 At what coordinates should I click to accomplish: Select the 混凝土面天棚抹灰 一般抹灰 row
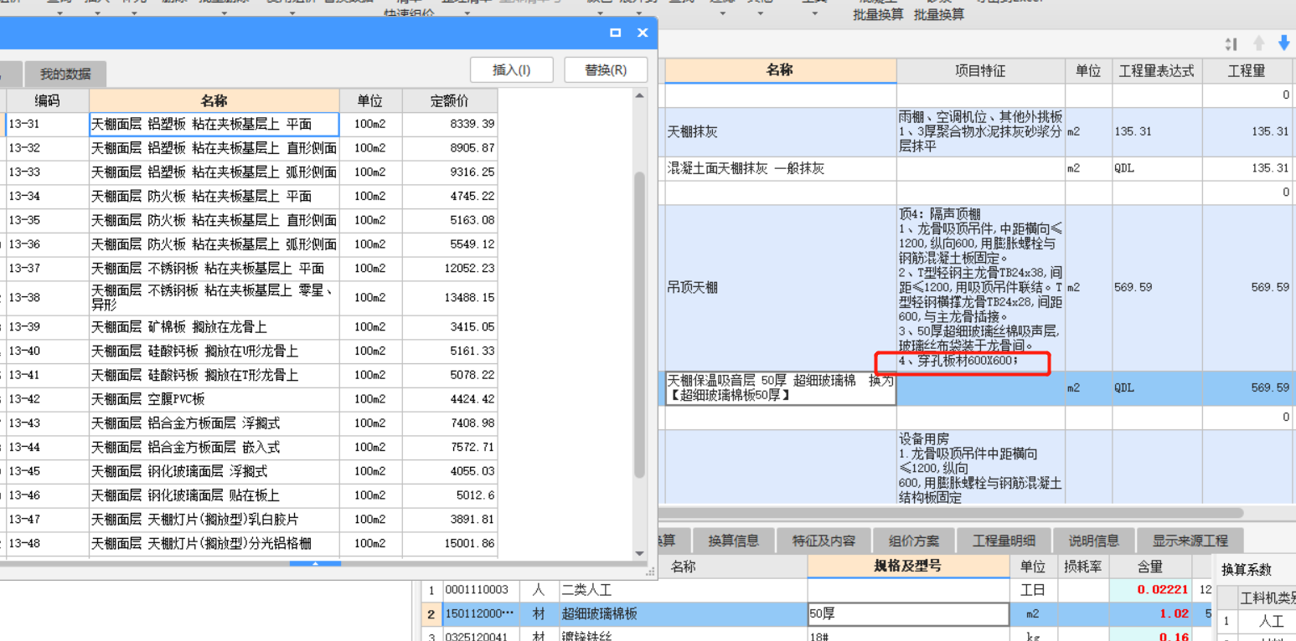point(978,169)
